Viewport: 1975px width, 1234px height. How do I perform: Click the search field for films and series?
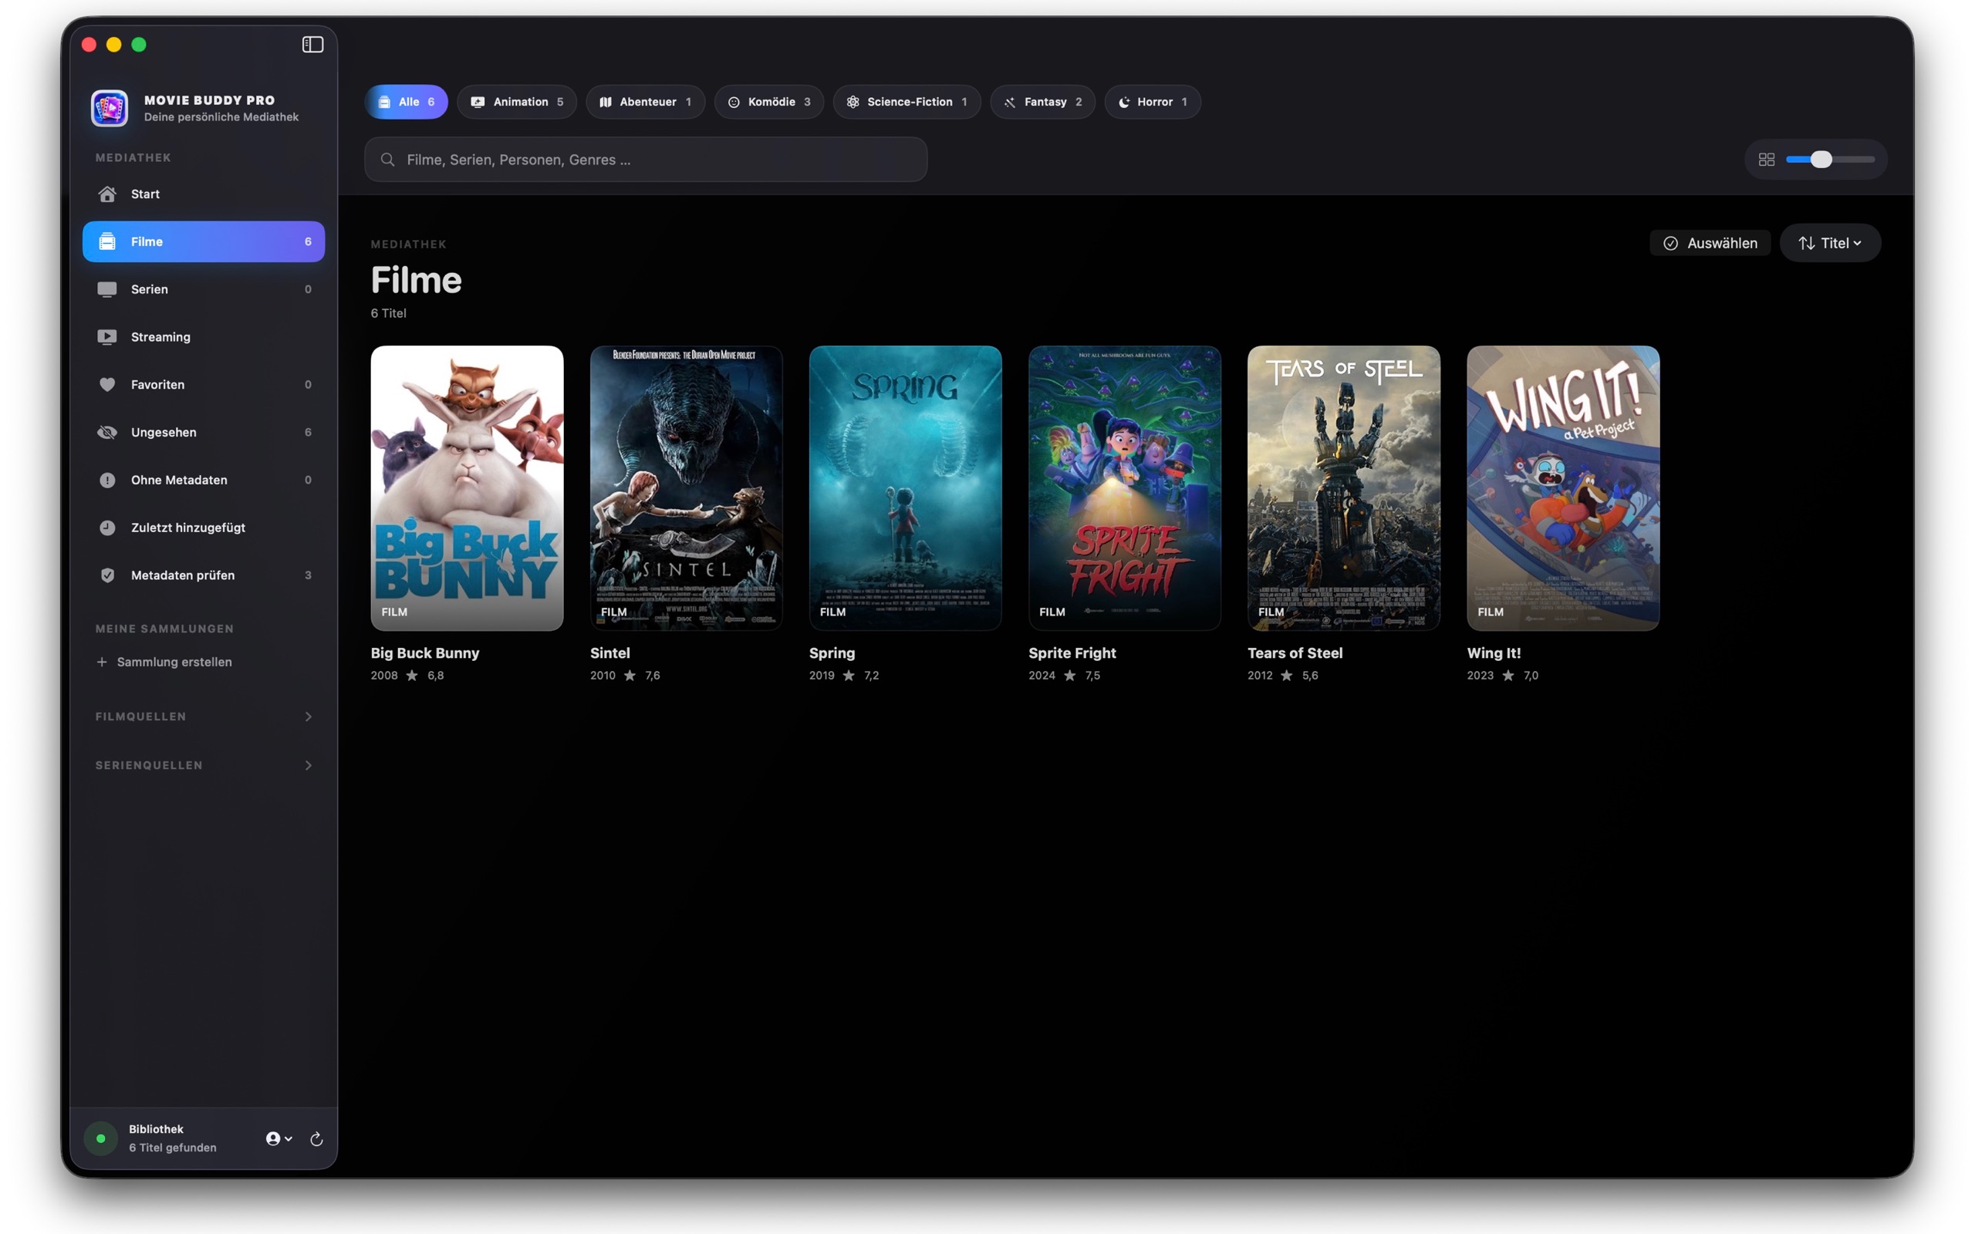point(646,160)
